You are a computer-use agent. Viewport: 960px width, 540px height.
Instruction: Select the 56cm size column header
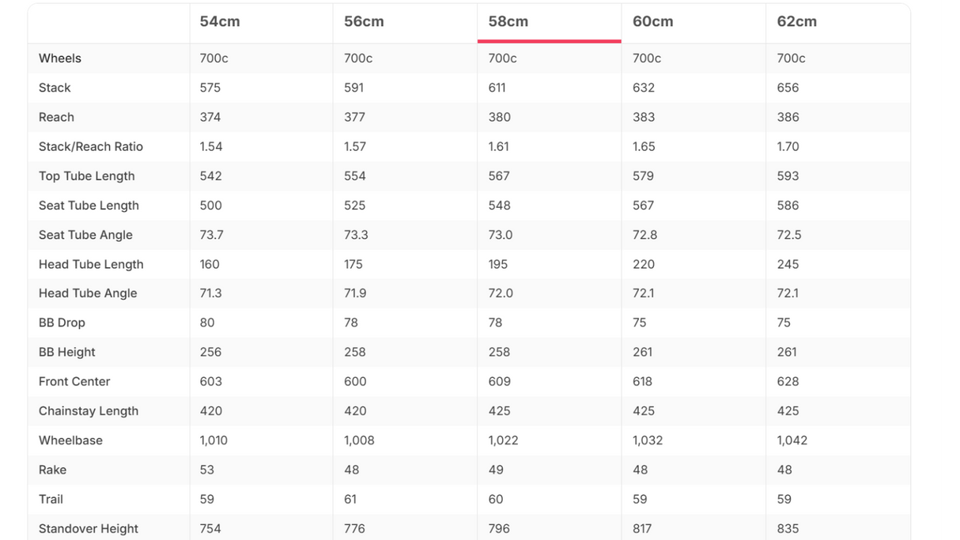click(x=364, y=22)
